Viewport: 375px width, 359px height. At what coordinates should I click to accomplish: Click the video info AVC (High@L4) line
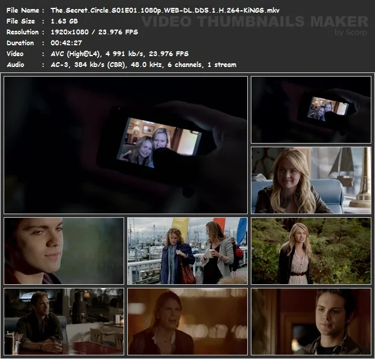pyautogui.click(x=119, y=54)
